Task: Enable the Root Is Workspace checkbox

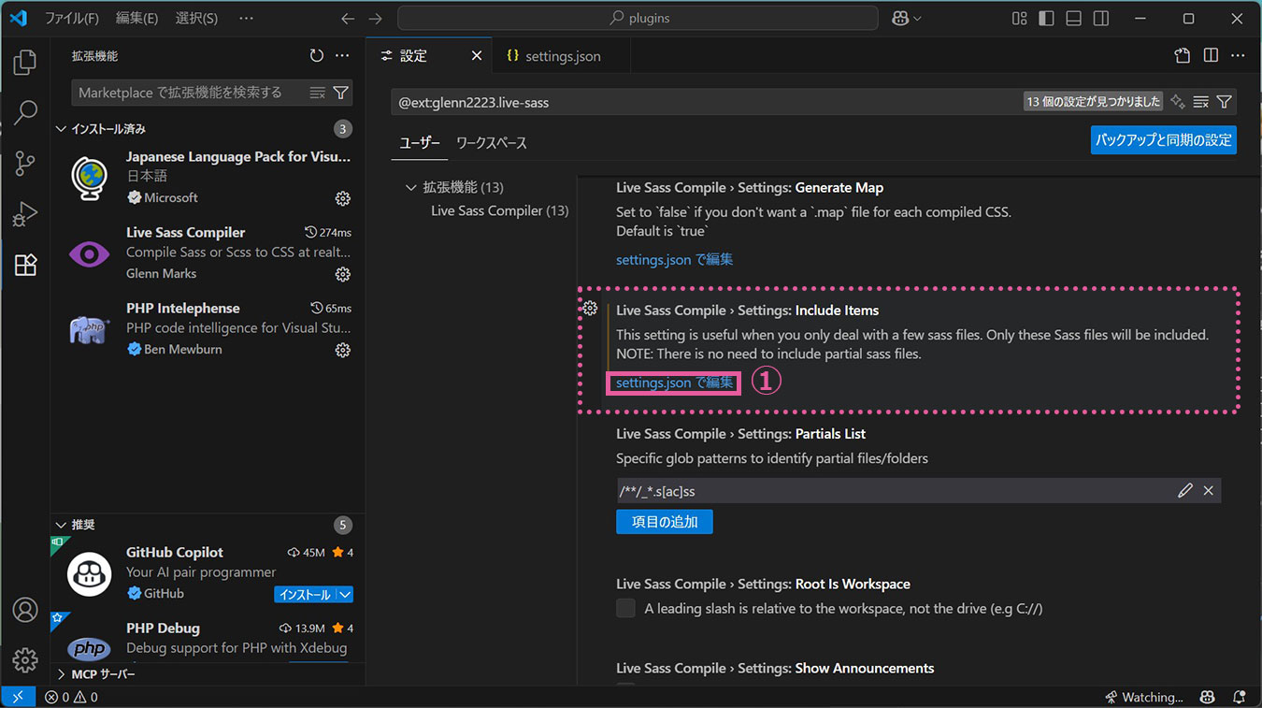Action: tap(625, 609)
